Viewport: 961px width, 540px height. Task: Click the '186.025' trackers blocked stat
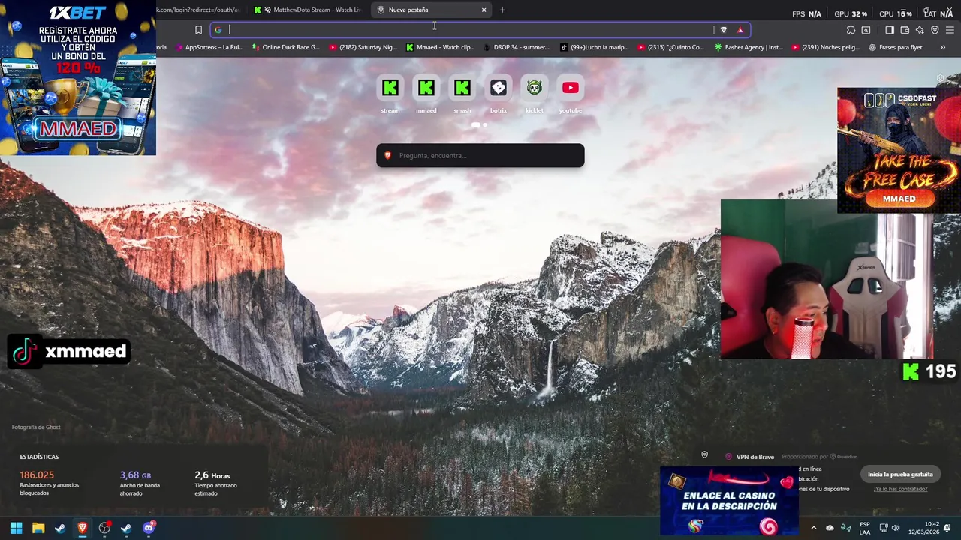(x=37, y=475)
